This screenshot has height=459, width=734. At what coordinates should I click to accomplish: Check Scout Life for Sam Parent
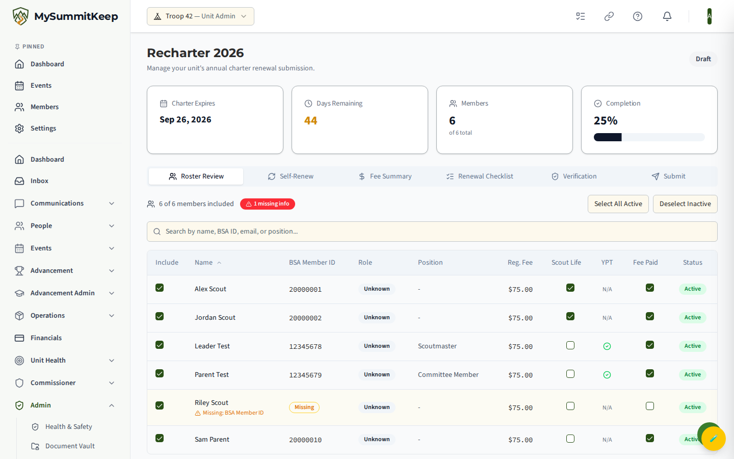(570, 439)
